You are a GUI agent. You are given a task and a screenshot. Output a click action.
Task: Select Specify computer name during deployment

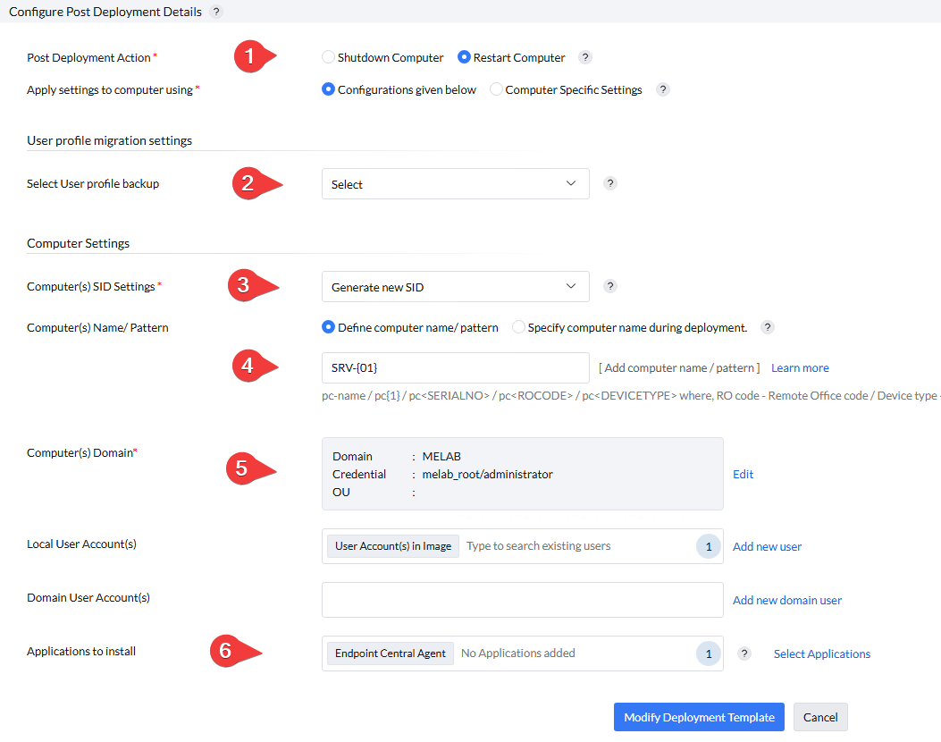(x=518, y=327)
